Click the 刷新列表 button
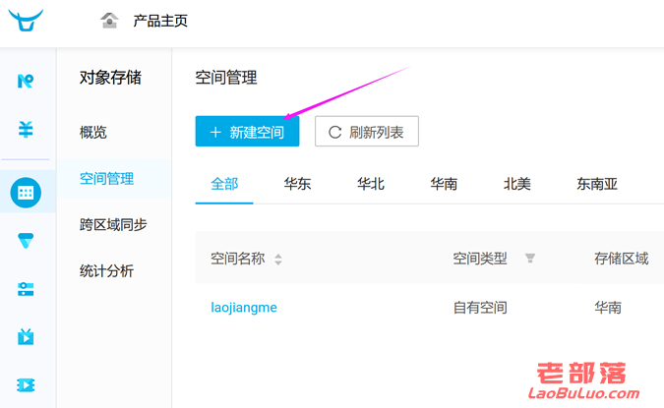This screenshot has width=664, height=408. click(x=367, y=132)
